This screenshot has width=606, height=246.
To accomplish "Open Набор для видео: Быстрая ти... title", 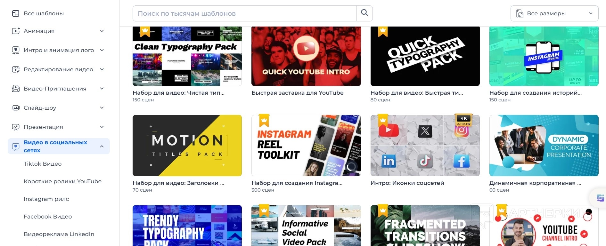I will tap(417, 93).
